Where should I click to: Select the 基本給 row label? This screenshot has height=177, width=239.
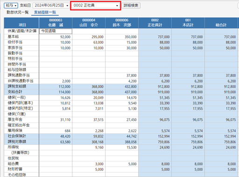click(13, 37)
